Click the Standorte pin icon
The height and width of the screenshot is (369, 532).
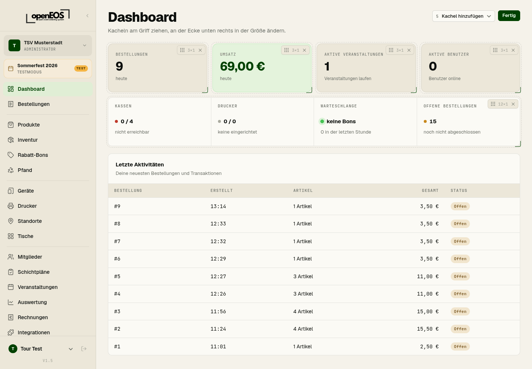tap(11, 221)
